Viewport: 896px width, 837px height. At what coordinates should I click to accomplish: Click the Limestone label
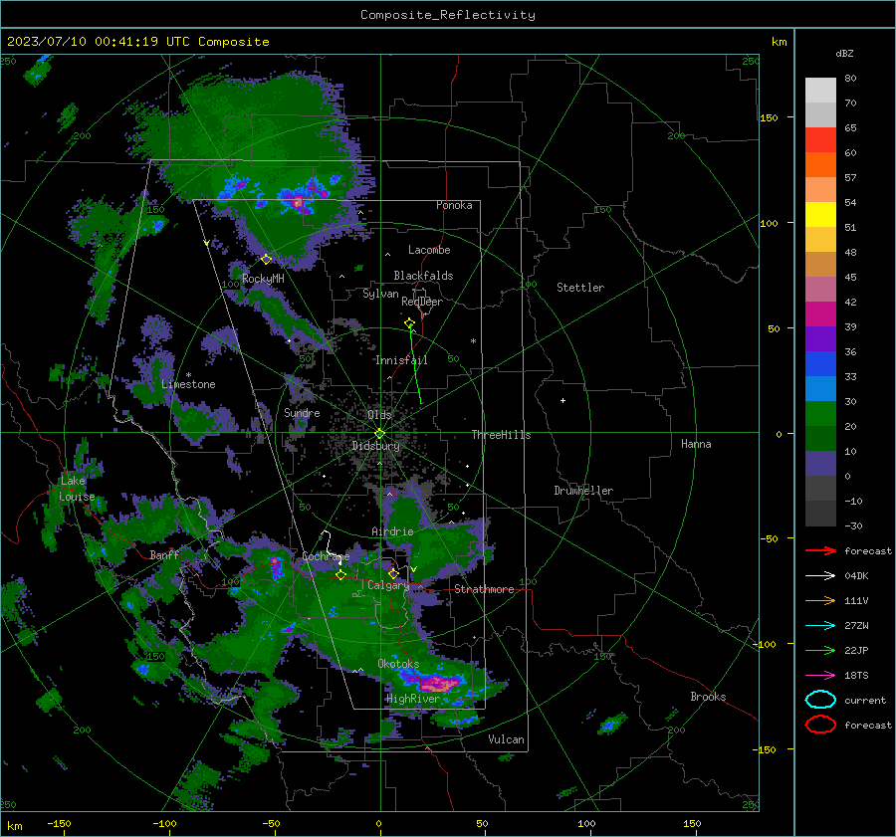tap(188, 384)
